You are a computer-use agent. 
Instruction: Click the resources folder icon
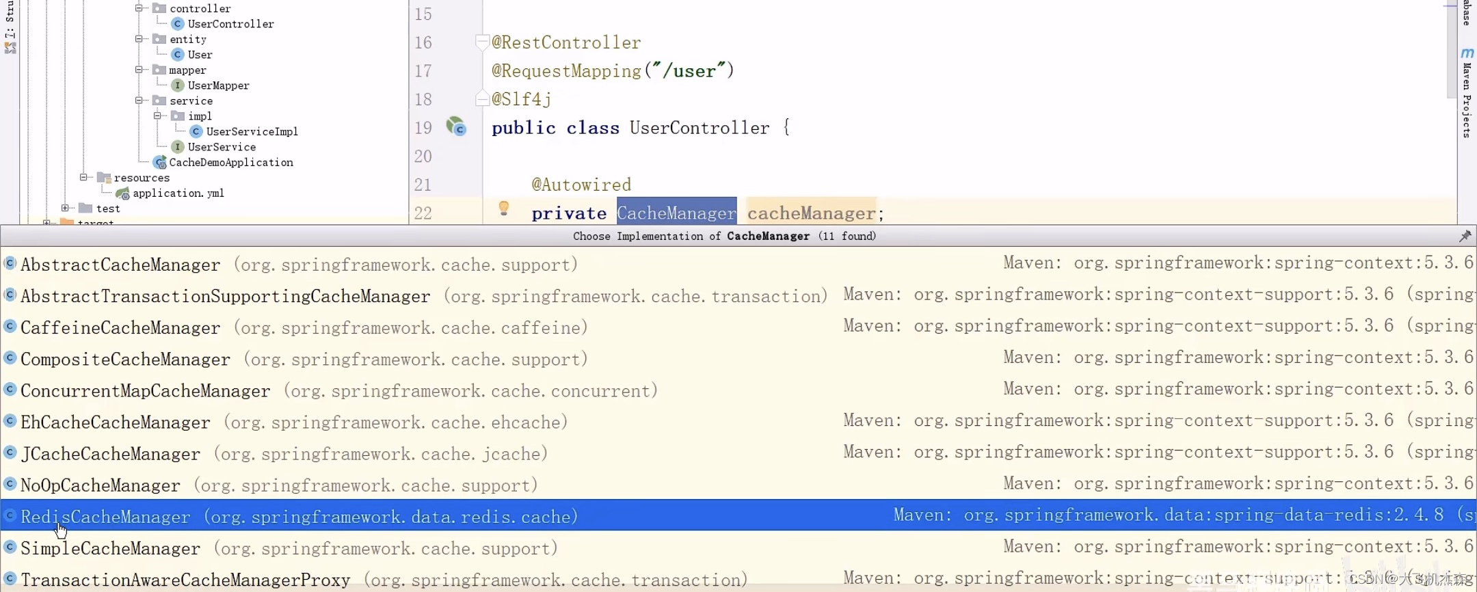(x=104, y=178)
